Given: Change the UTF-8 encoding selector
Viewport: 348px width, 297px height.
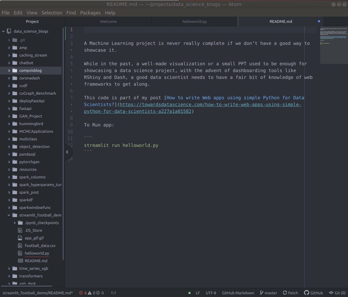Looking at the screenshot, I should pyautogui.click(x=211, y=293).
